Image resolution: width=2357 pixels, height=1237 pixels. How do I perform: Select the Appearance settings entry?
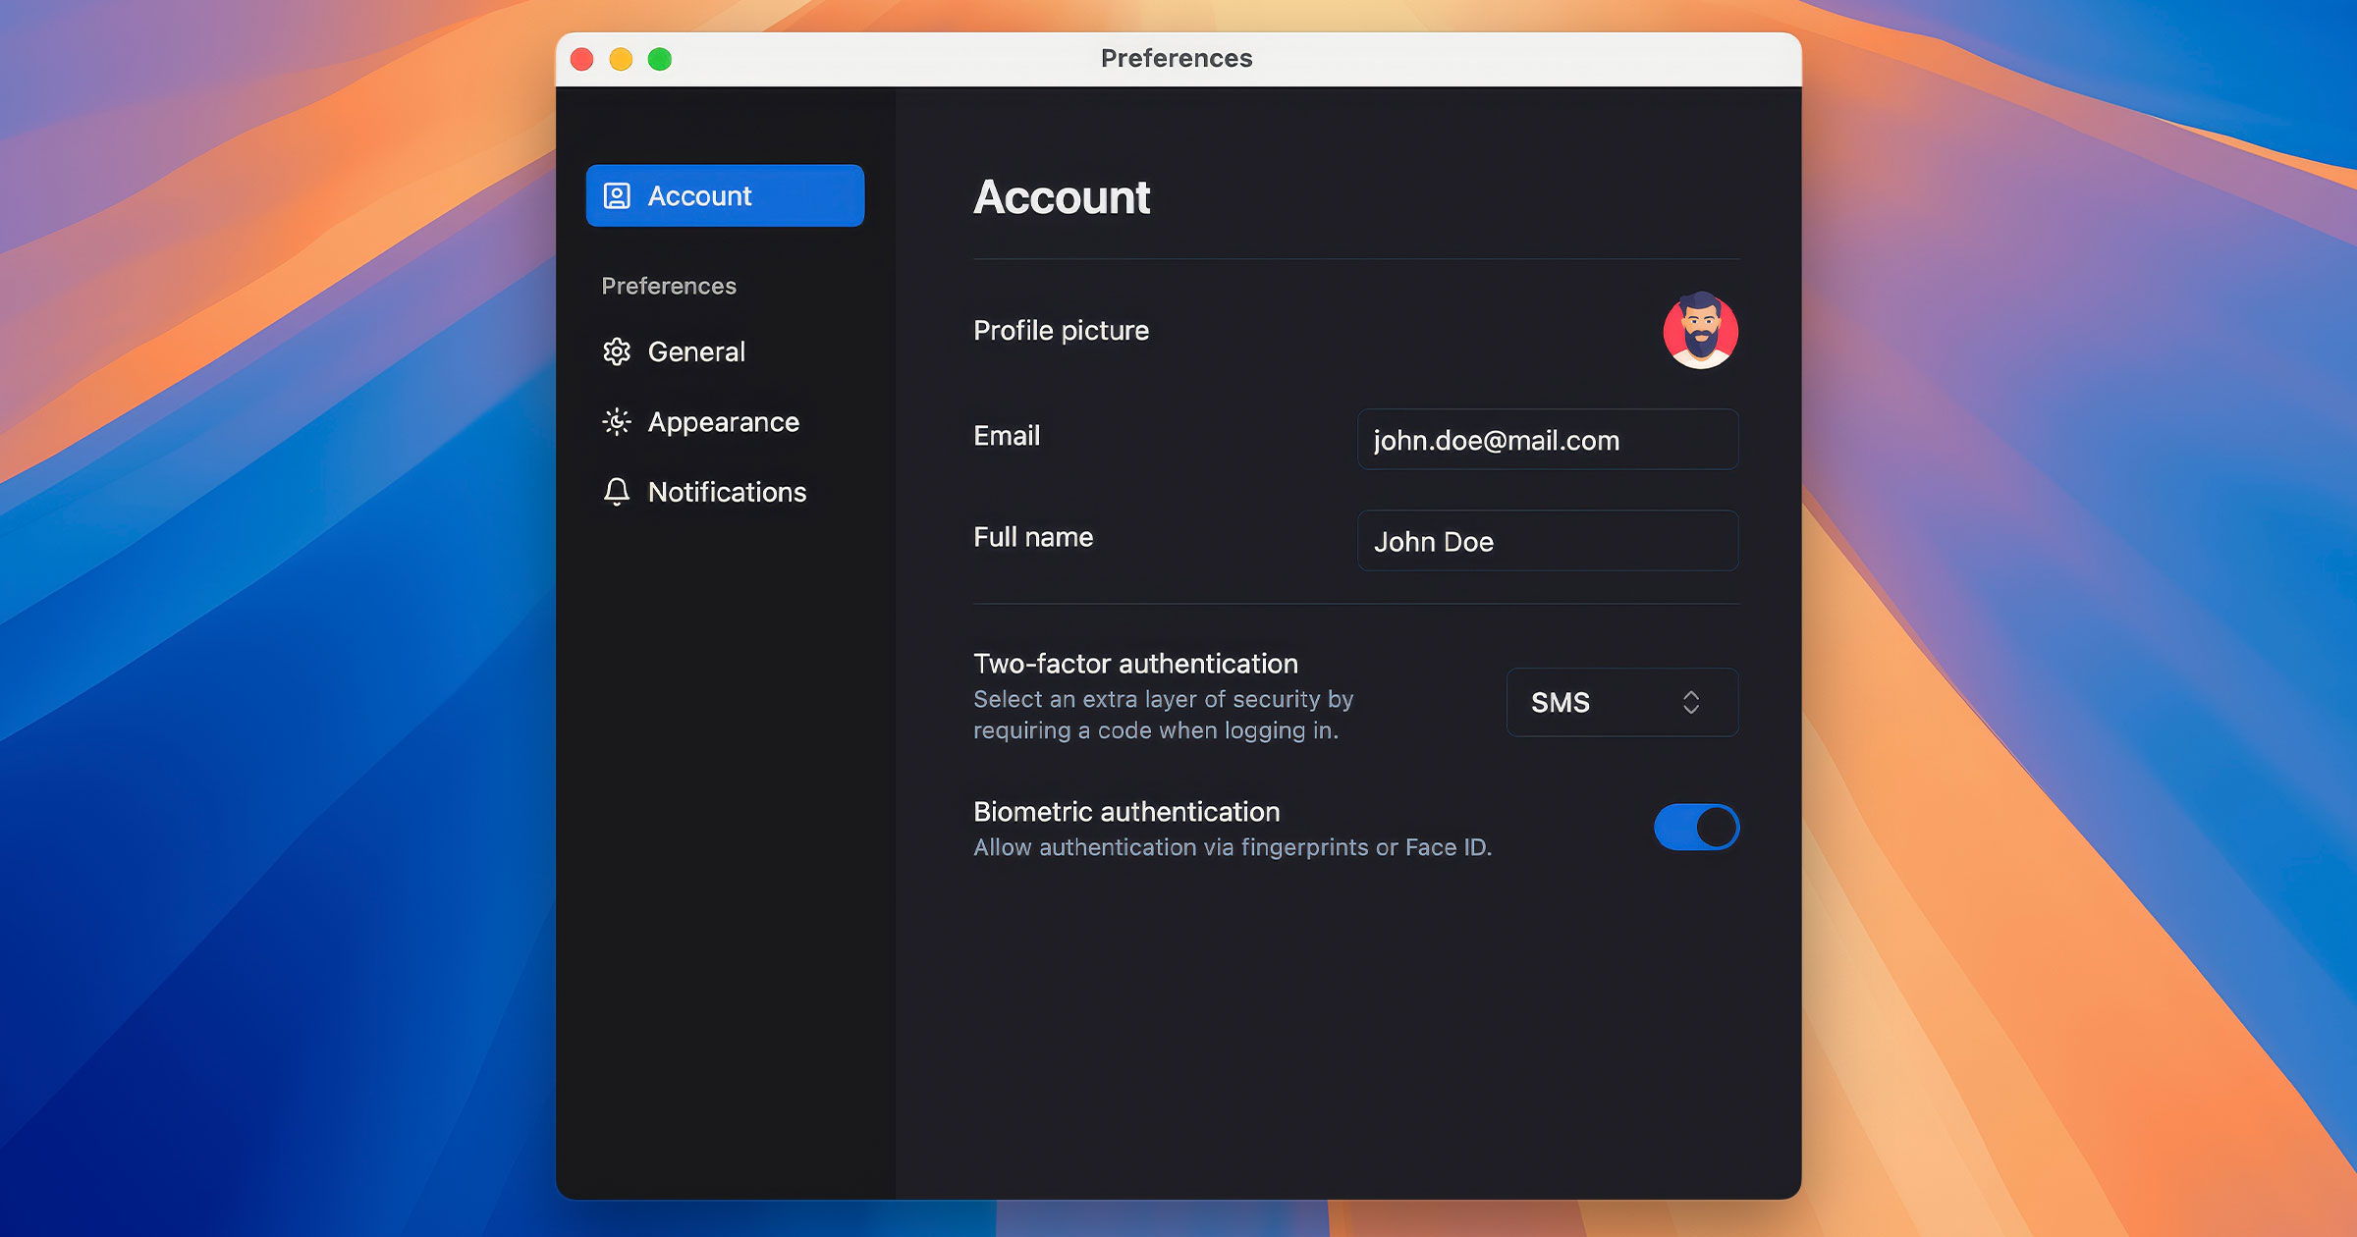722,421
